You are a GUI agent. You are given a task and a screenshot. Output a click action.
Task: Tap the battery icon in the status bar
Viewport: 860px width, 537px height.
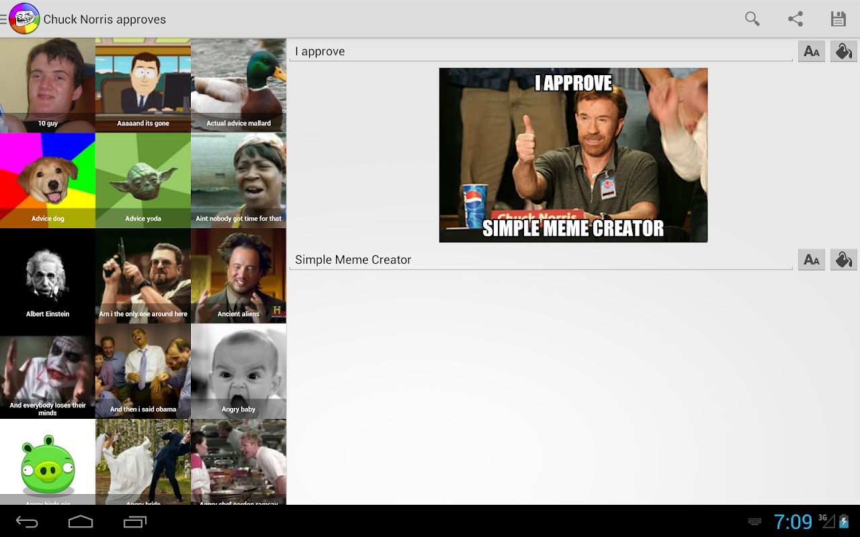[x=844, y=521]
